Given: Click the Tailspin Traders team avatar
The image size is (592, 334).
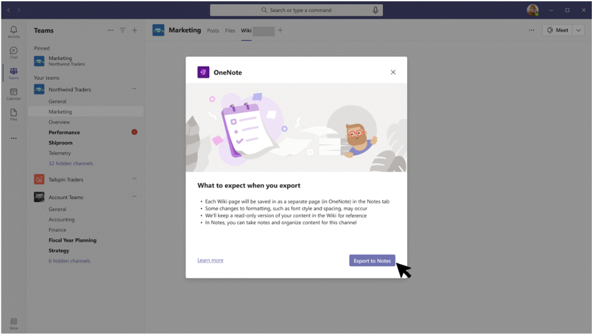Looking at the screenshot, I should click(x=39, y=179).
